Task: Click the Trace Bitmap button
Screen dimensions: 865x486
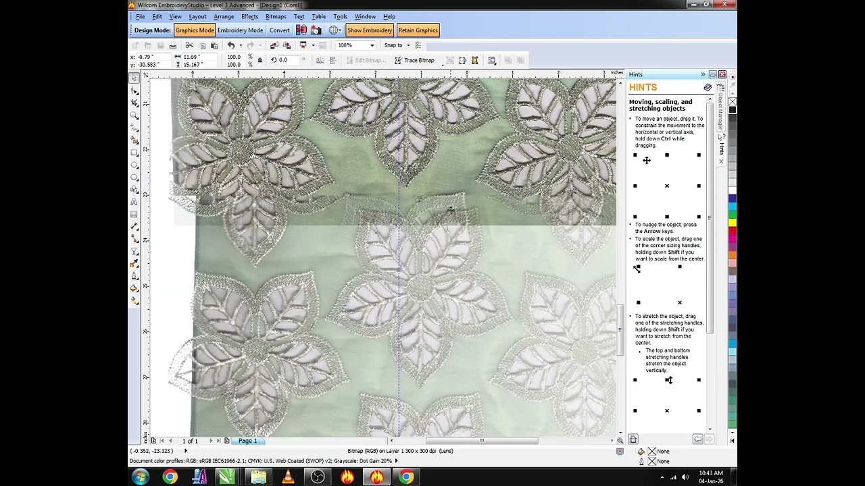Action: (x=414, y=60)
